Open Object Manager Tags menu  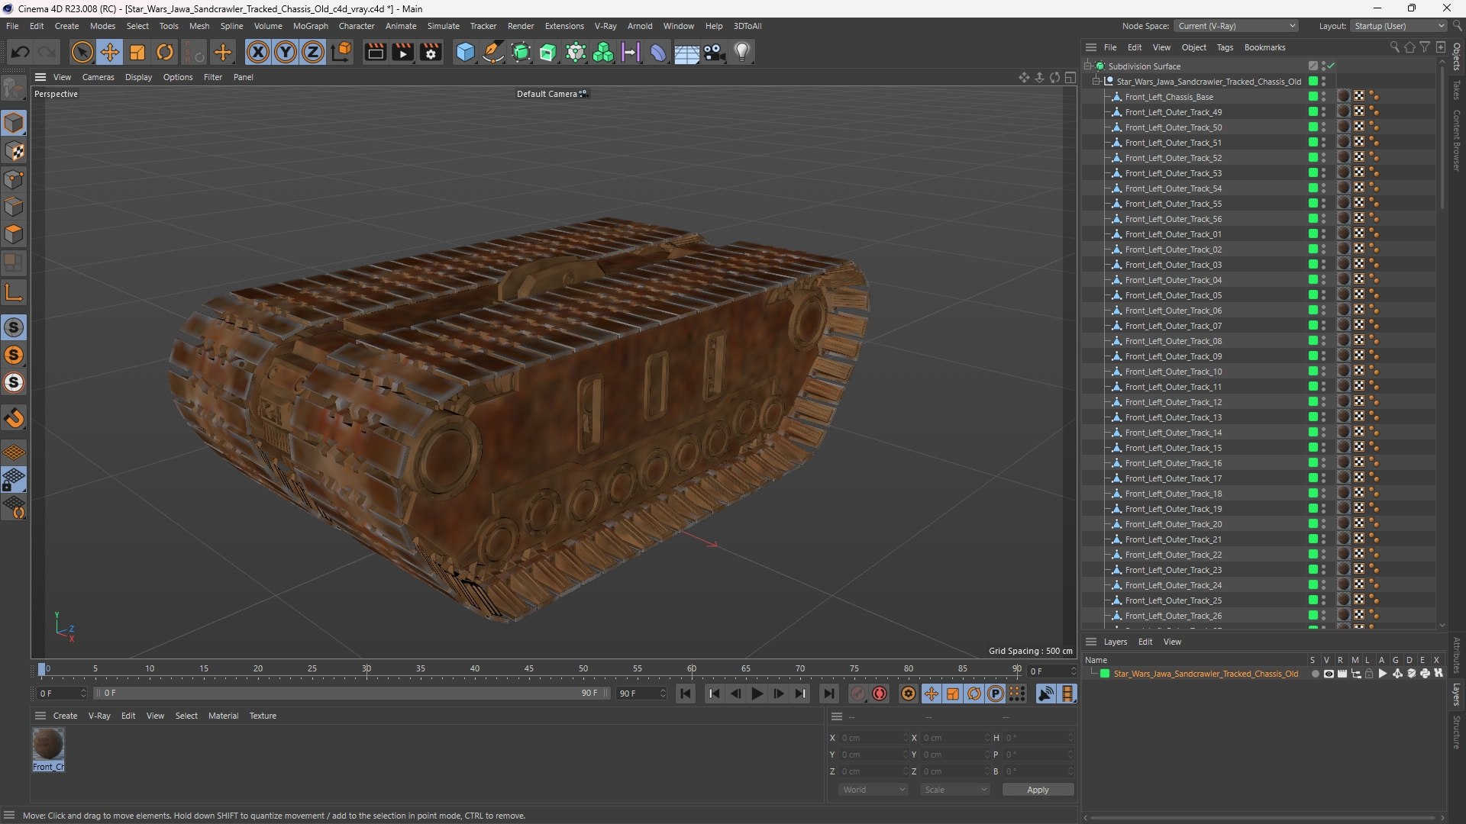tap(1225, 47)
